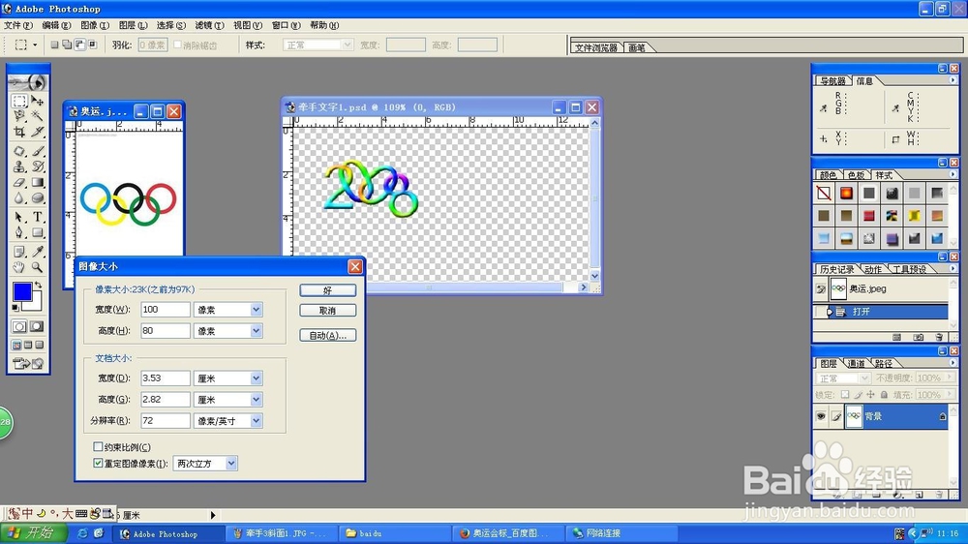
Task: Click the pixel width input field (100)
Action: [166, 310]
